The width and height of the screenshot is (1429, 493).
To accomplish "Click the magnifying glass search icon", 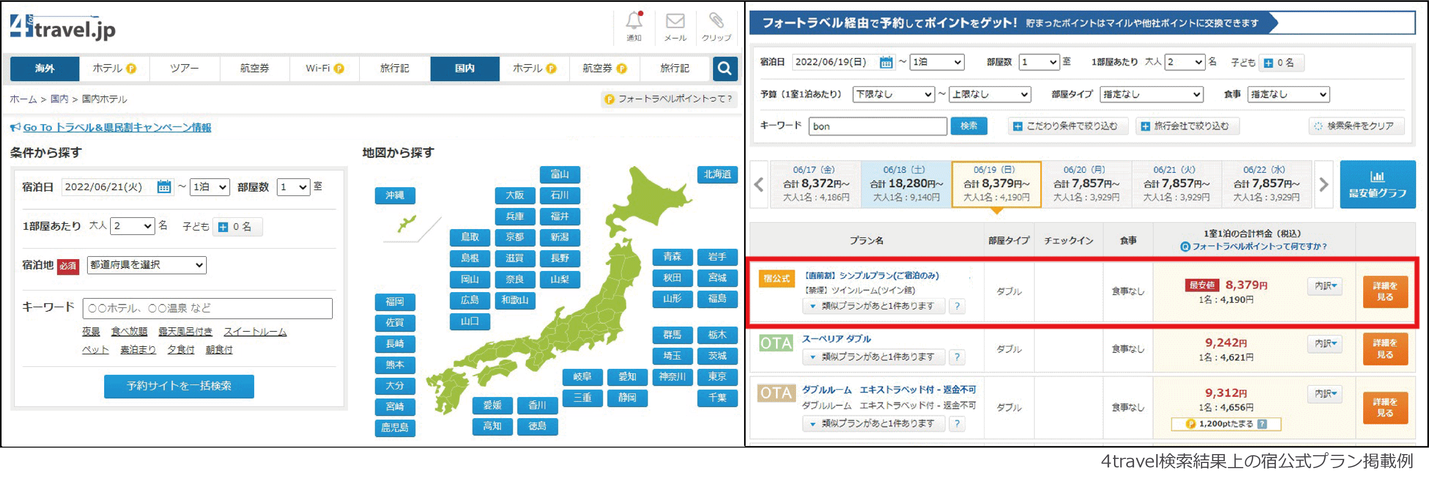I will tap(725, 69).
